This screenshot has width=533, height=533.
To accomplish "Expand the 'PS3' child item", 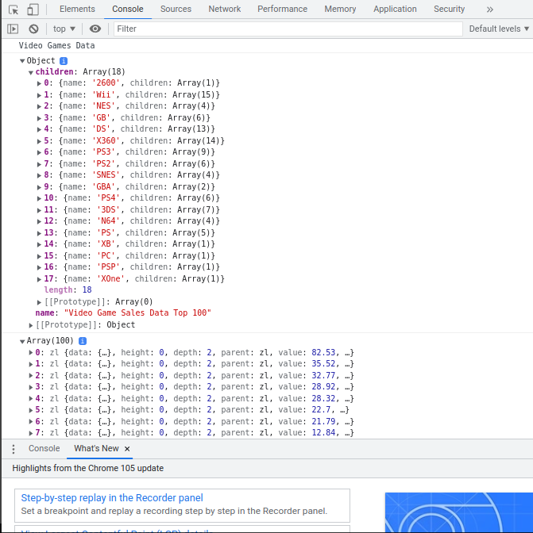I will coord(39,152).
